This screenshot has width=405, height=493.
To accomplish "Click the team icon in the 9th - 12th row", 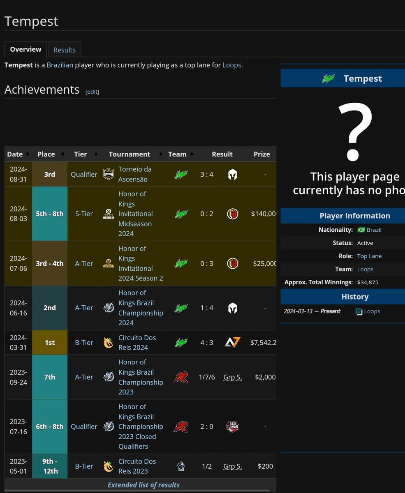I will [x=181, y=466].
